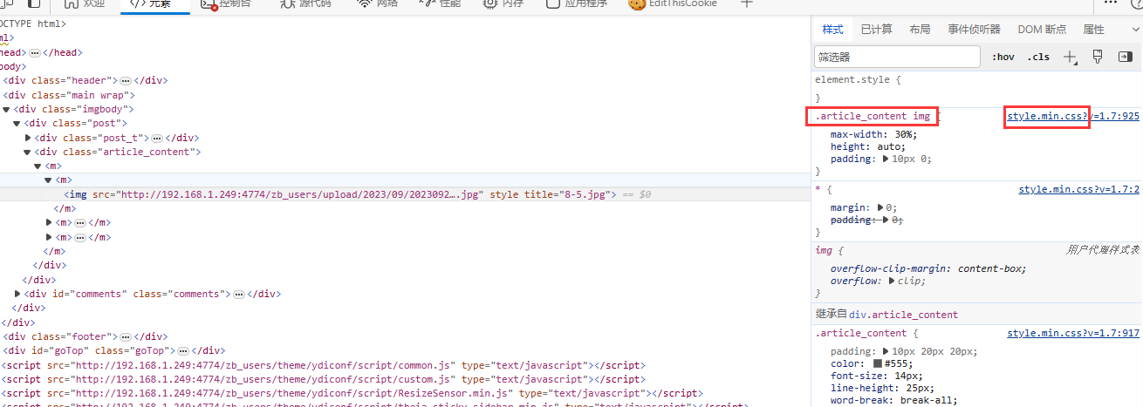1143x407 pixels.
Task: Toggle the :hov element state button
Action: point(1003,57)
